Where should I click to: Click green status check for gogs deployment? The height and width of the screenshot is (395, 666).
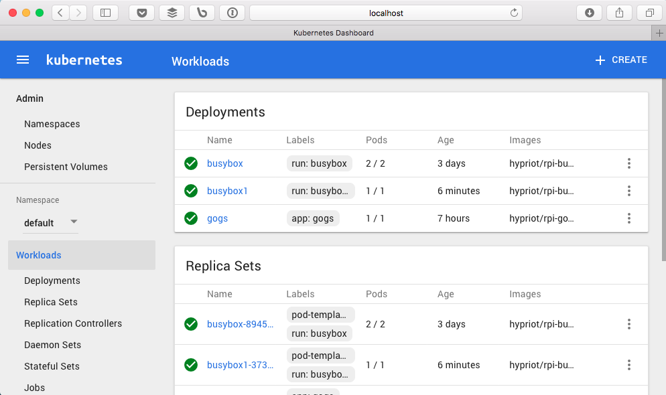click(x=191, y=218)
